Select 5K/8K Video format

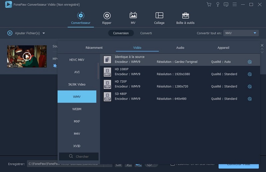tap(77, 84)
